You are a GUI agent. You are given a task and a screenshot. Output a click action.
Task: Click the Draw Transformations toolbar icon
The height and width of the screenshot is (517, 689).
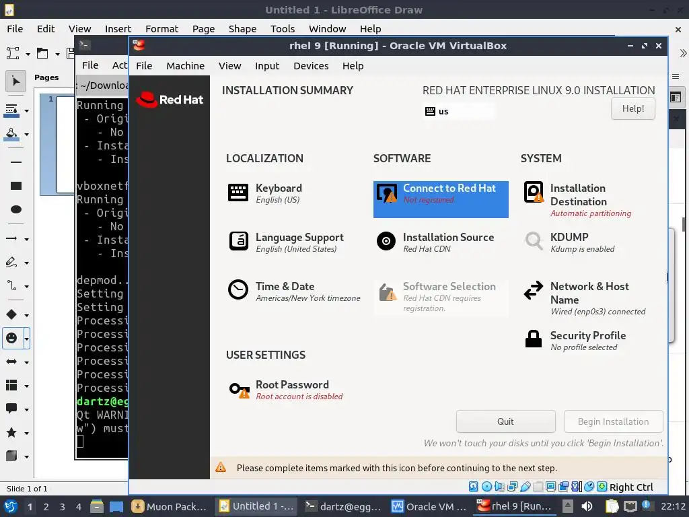(x=13, y=54)
